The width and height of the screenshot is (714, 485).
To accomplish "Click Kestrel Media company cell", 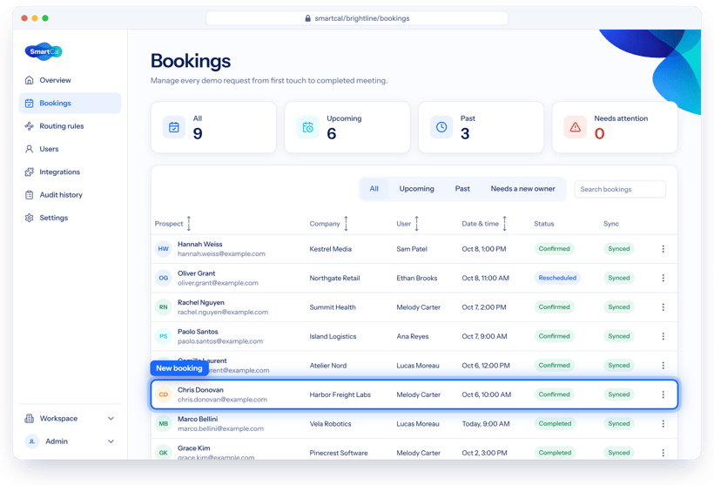I will (x=331, y=249).
